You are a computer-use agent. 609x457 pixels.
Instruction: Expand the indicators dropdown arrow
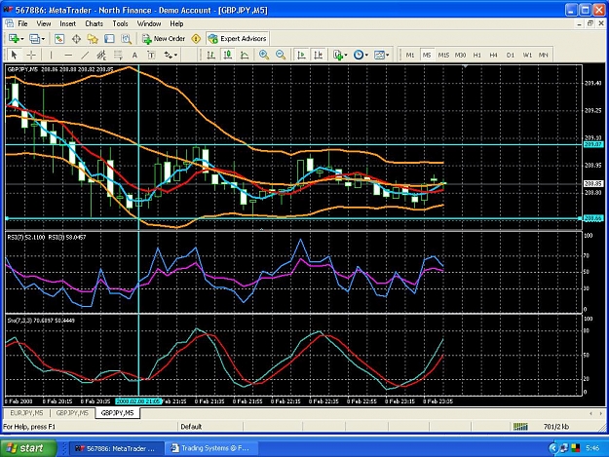(346, 56)
